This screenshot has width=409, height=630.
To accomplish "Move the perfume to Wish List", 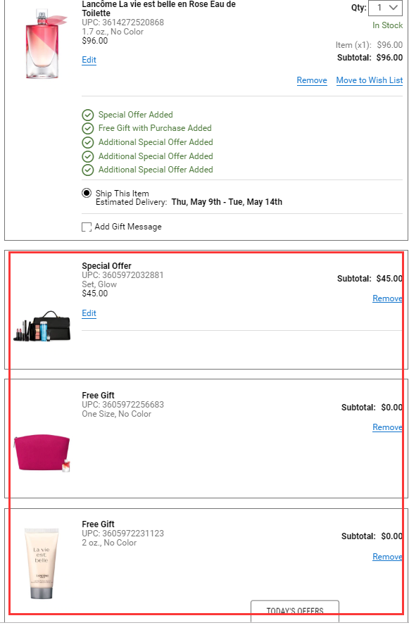I will pos(369,80).
